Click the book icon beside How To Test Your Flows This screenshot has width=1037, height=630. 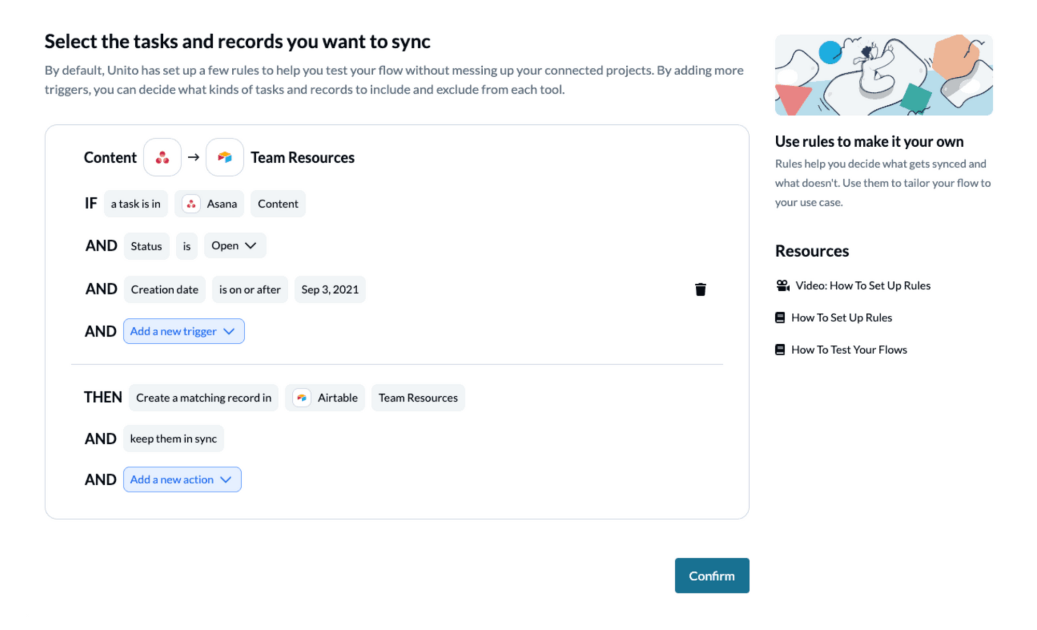click(x=780, y=349)
